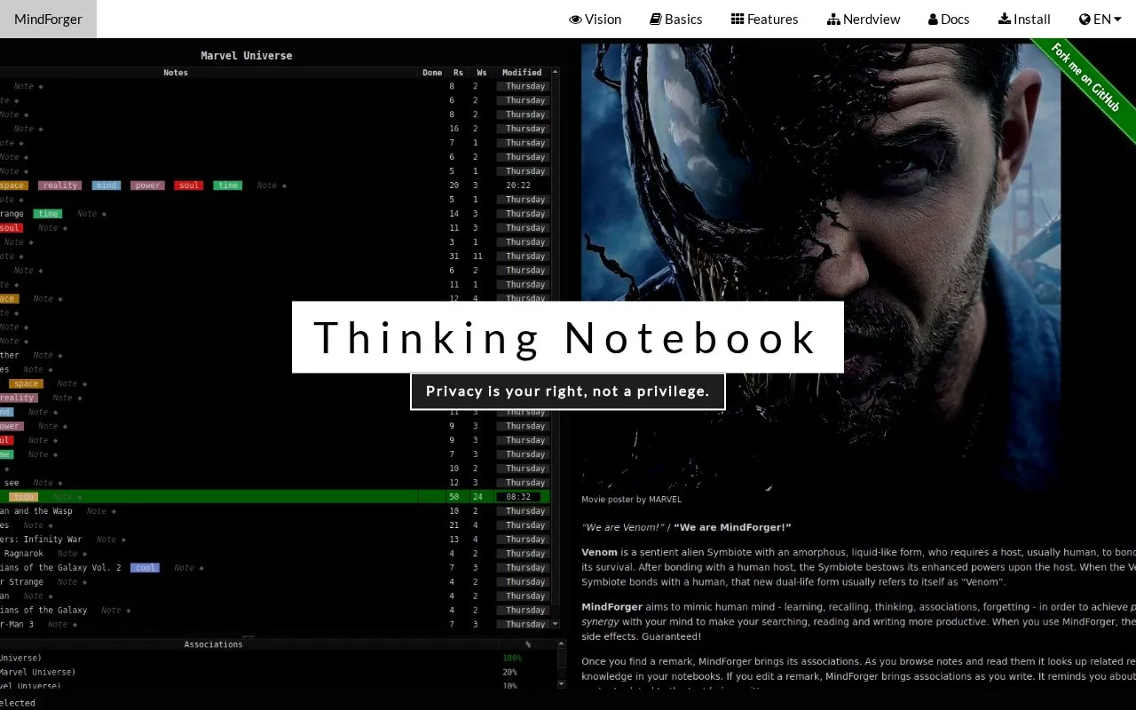Open the EN language dropdown
The width and height of the screenshot is (1136, 710).
pyautogui.click(x=1100, y=20)
